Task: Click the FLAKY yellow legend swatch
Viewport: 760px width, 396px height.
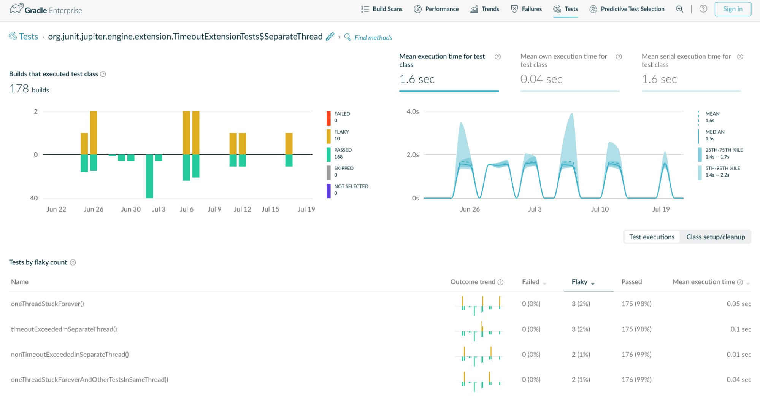Action: pos(328,136)
